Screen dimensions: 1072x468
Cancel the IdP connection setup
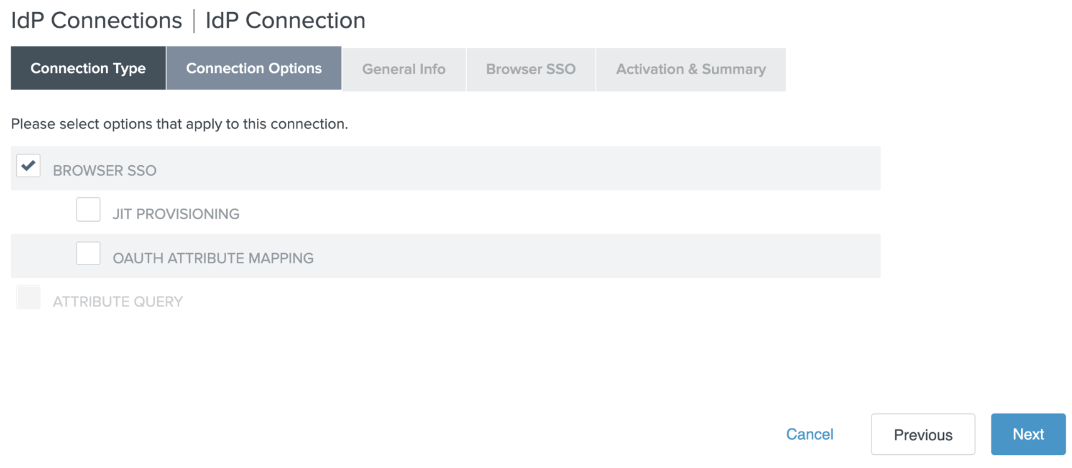(x=809, y=434)
